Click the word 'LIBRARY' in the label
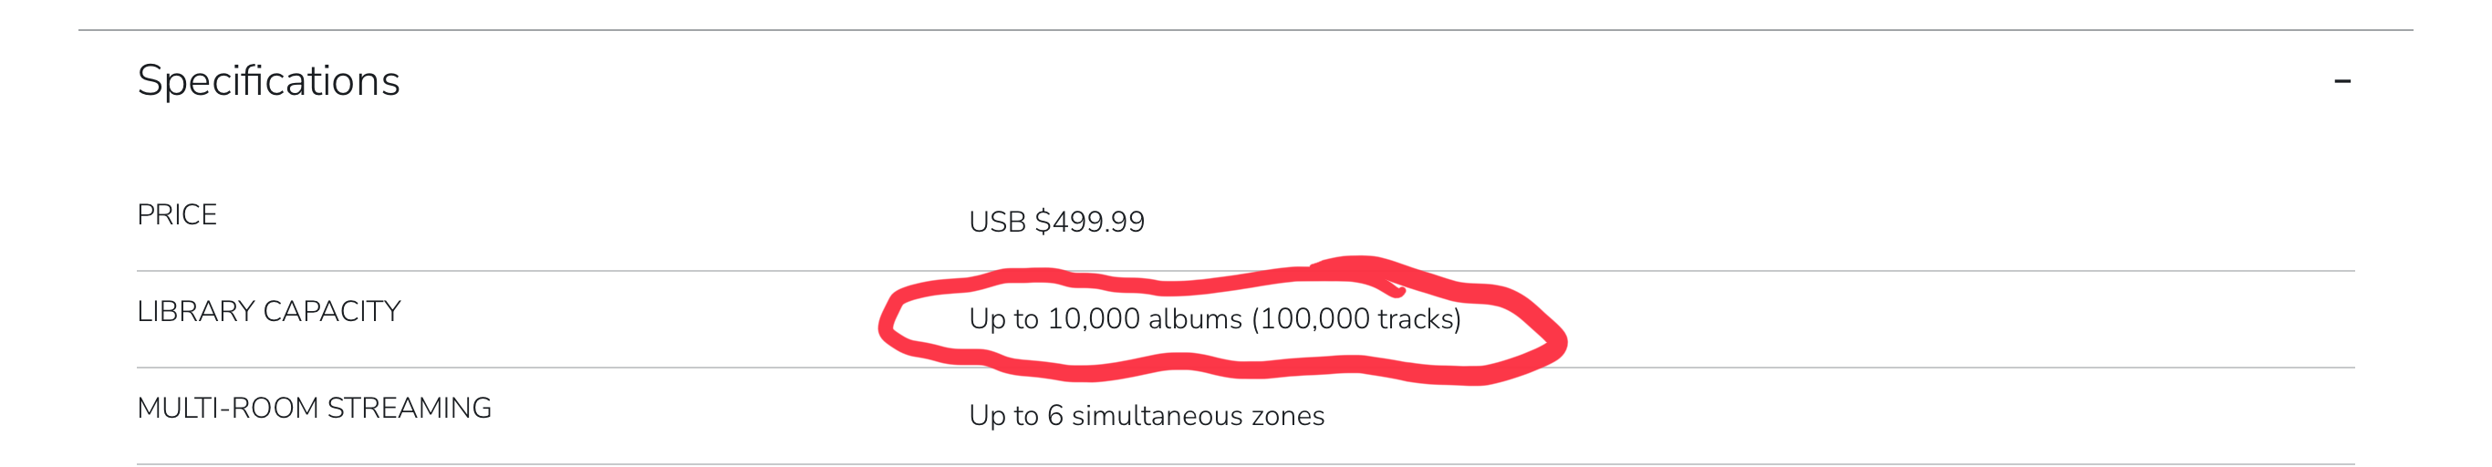 (195, 311)
